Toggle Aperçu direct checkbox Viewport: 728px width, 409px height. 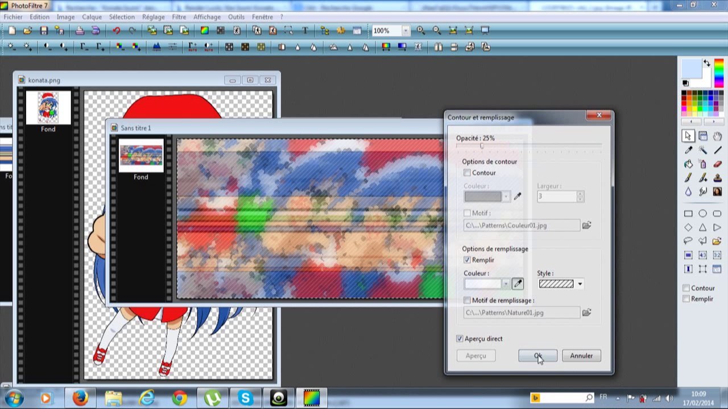pyautogui.click(x=460, y=339)
